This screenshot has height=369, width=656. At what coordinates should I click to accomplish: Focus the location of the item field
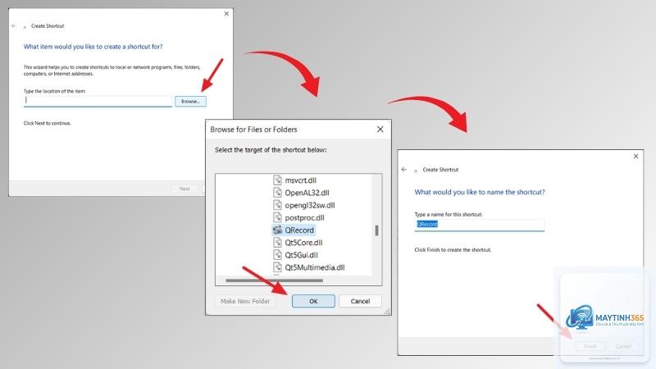(x=98, y=101)
